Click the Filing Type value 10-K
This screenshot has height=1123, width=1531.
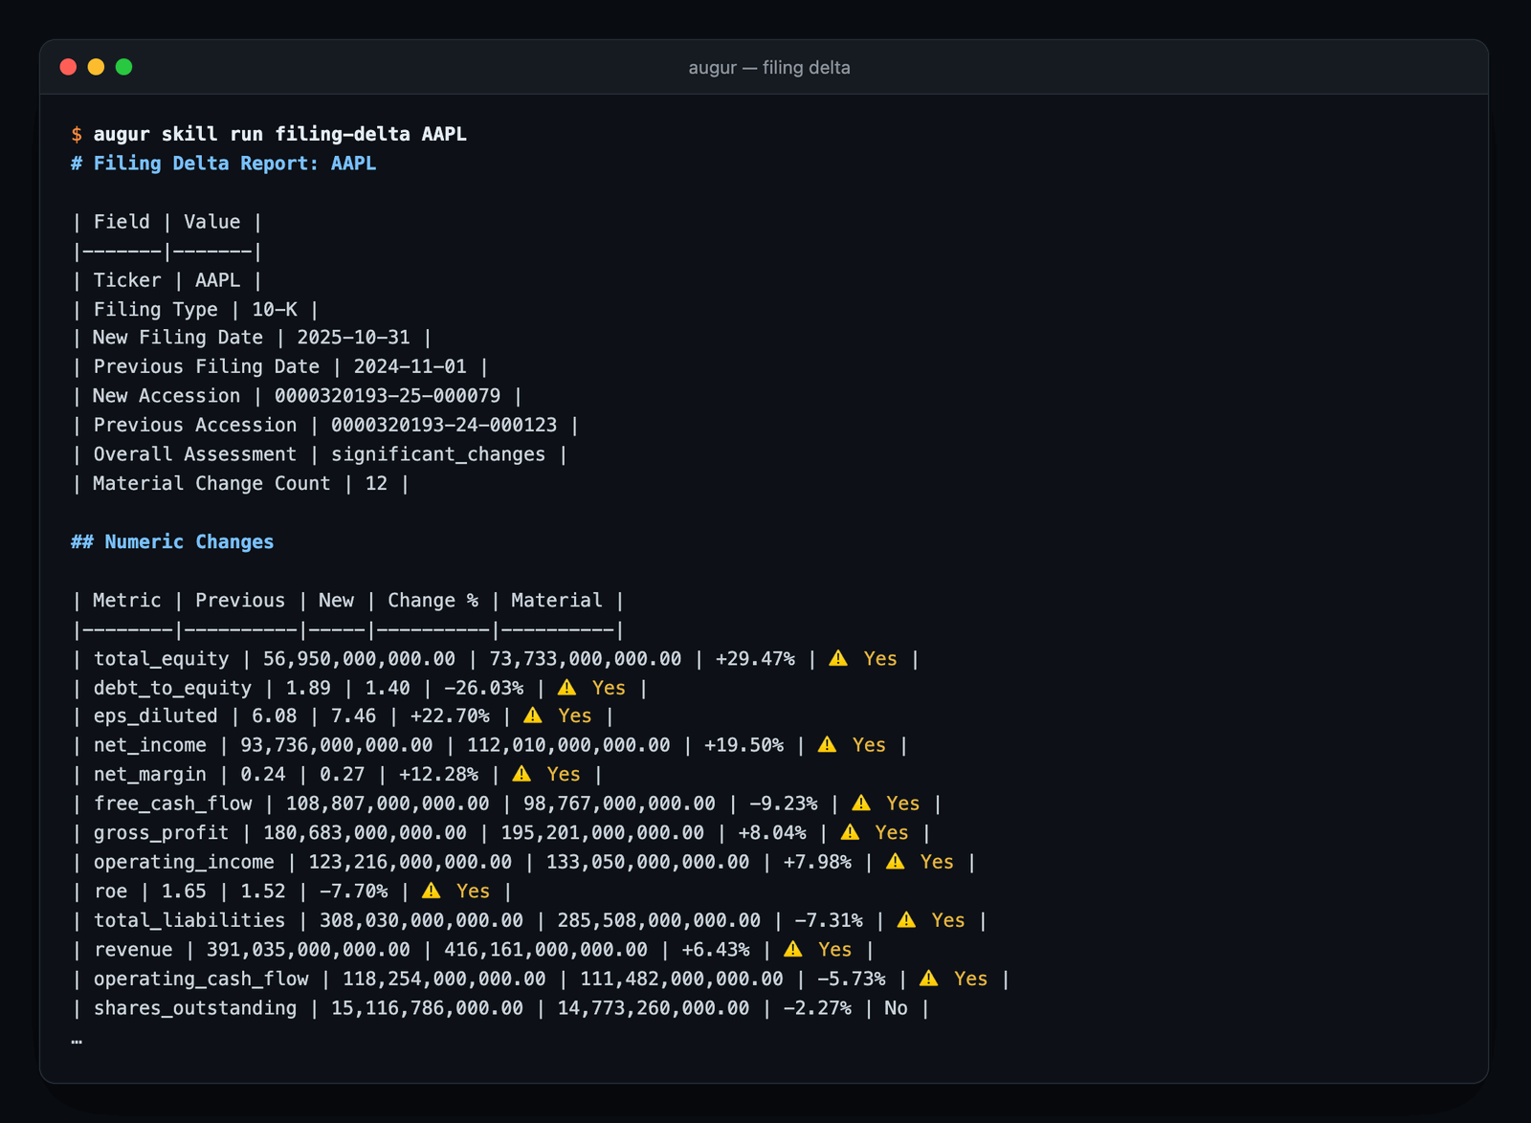pos(275,310)
